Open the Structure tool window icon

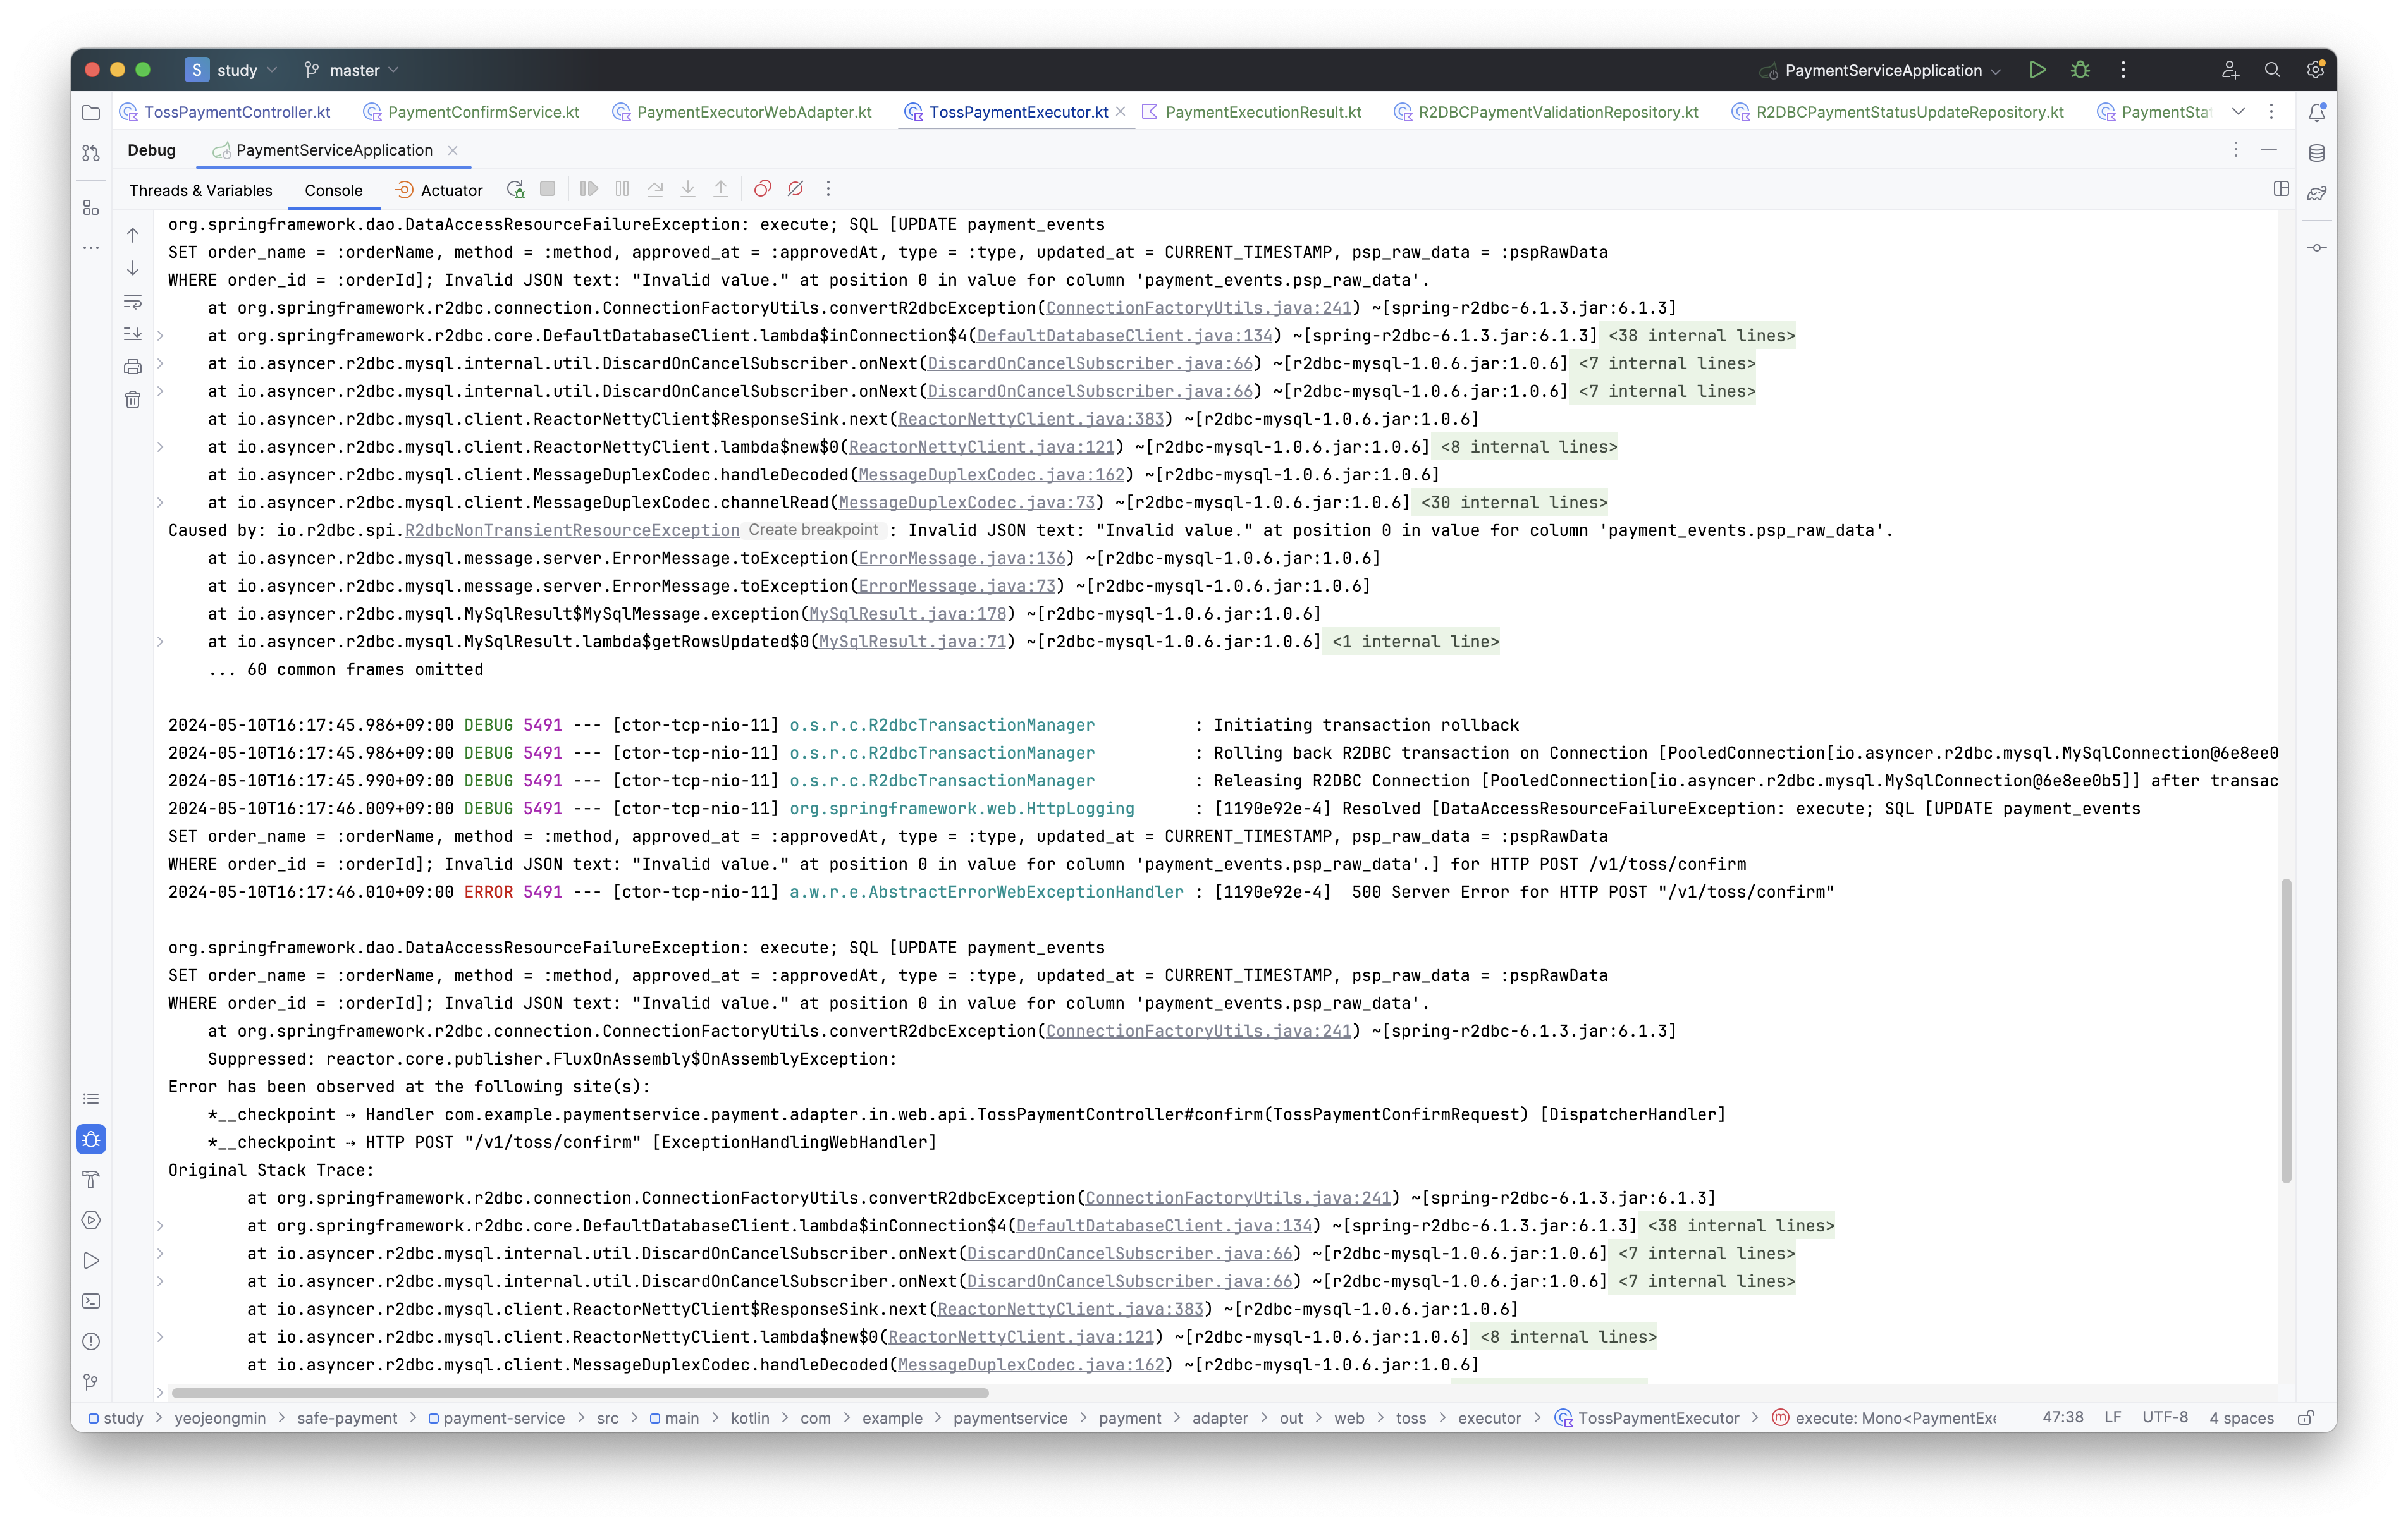click(x=91, y=208)
